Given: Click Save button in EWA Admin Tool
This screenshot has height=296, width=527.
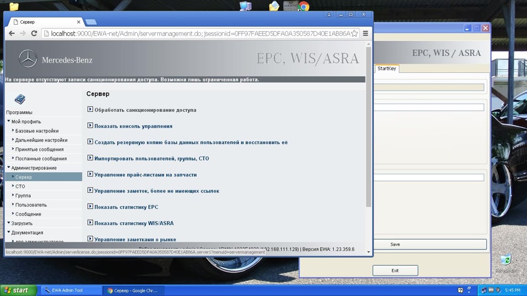Looking at the screenshot, I should pyautogui.click(x=430, y=244).
